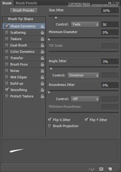Expand Roundness Jitter Control dropdown showing Off
The image size is (121, 172).
(85, 99)
